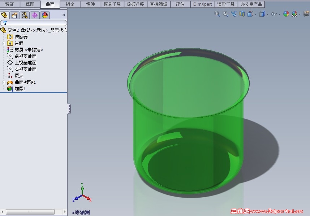This screenshot has width=310, height=216.
Task: Switch to the 草图 tab
Action: coord(30,4)
